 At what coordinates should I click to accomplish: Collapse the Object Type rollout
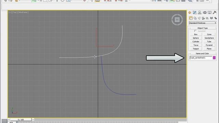pyautogui.click(x=202, y=28)
